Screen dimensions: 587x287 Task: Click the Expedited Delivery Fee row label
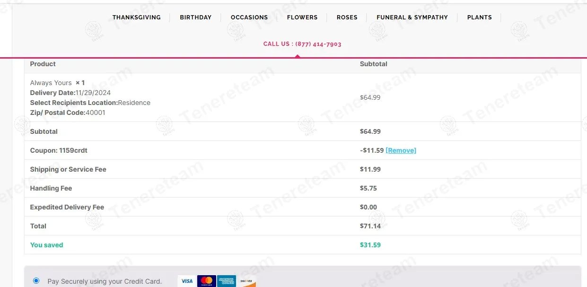pos(67,207)
